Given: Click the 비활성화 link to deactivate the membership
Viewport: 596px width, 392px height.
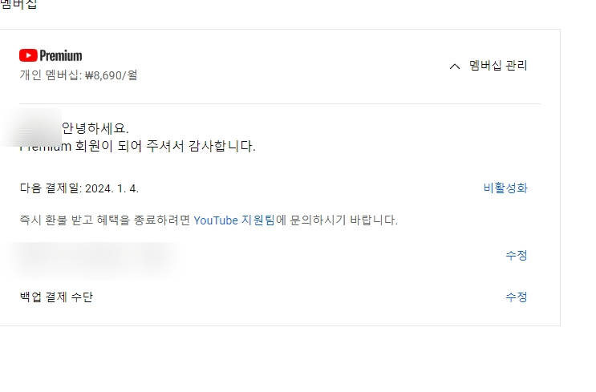Looking at the screenshot, I should pyautogui.click(x=505, y=188).
